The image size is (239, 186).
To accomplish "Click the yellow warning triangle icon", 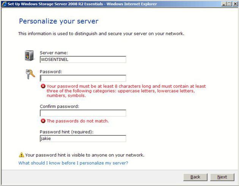I will pos(22,155).
